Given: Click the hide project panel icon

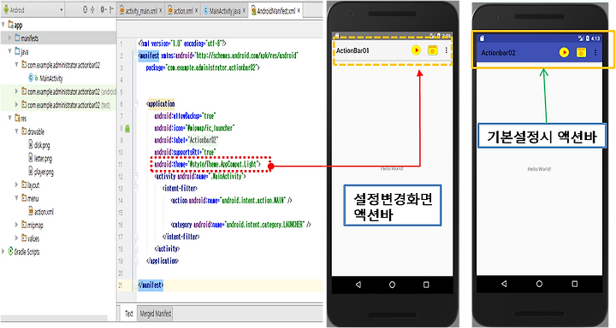Looking at the screenshot, I should pyautogui.click(x=111, y=9).
